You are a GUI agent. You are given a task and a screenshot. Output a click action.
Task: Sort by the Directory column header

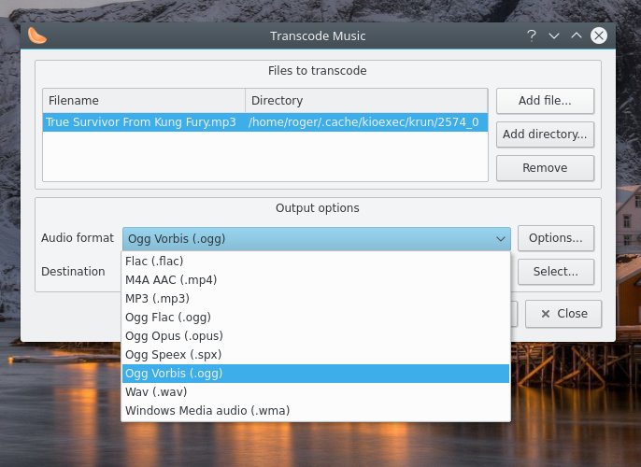366,101
